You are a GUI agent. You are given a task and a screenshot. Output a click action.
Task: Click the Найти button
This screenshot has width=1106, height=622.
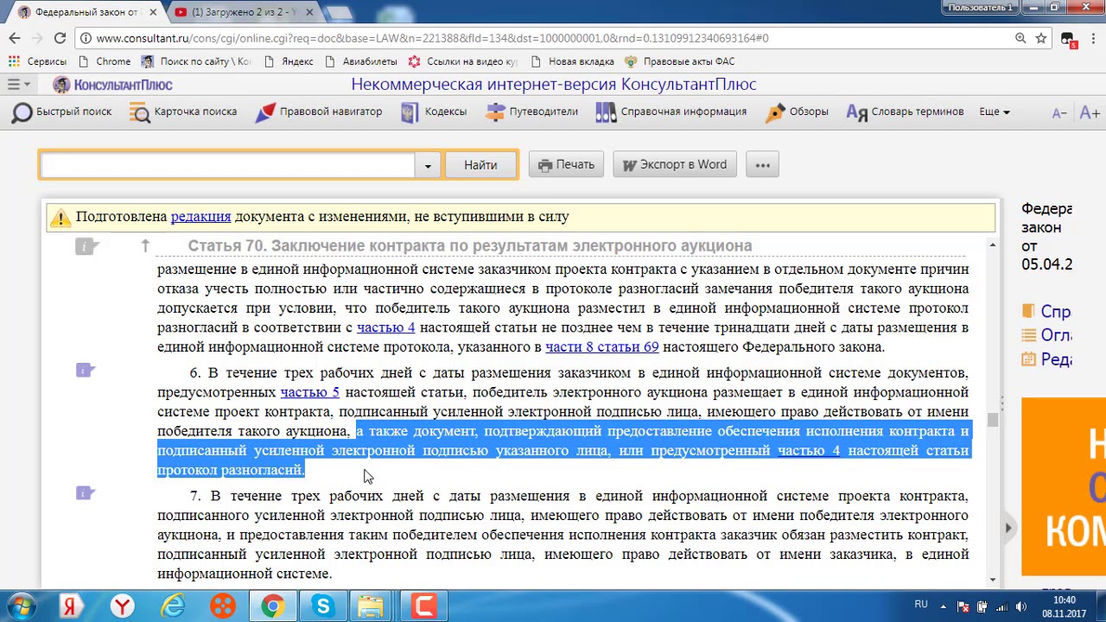[x=480, y=165]
